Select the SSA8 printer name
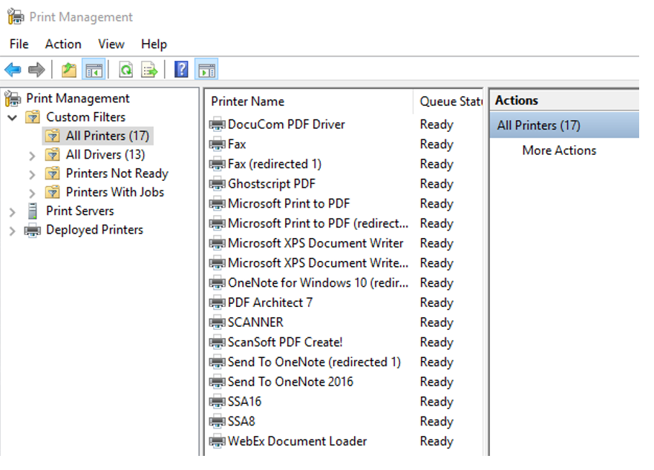 click(x=241, y=421)
